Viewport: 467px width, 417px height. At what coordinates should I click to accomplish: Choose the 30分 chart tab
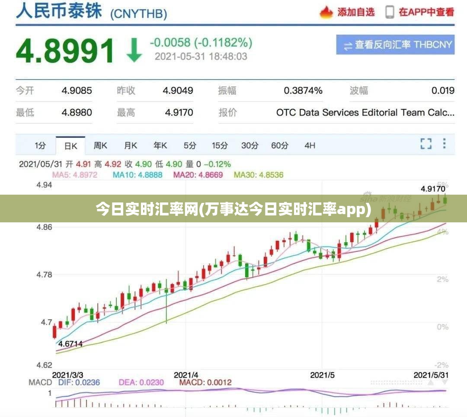[250, 146]
